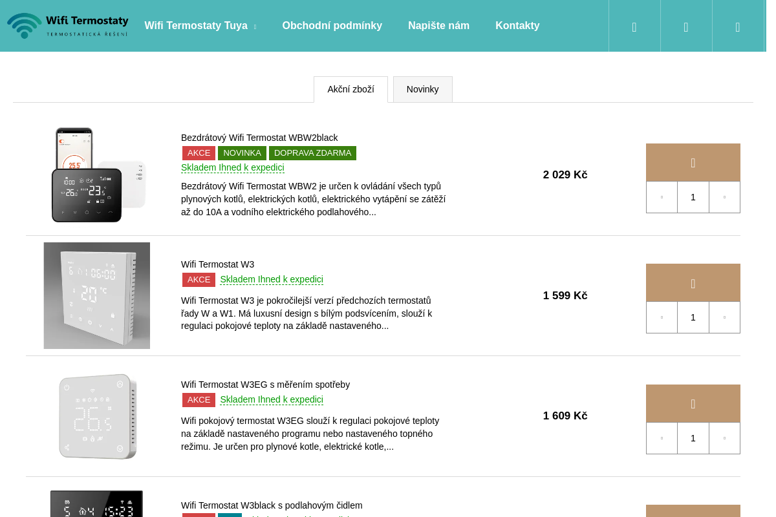
Task: Click the green NOVINKA badge on WBW2black
Action: tap(242, 153)
